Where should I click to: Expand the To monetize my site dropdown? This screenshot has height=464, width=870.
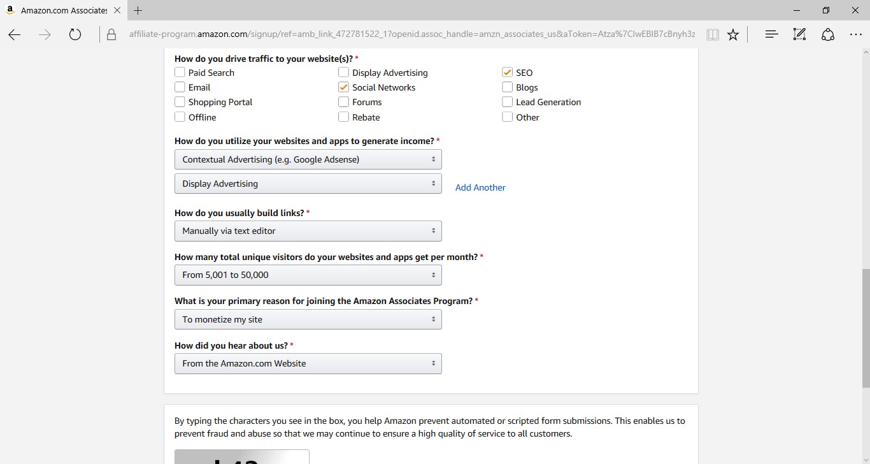coord(308,319)
